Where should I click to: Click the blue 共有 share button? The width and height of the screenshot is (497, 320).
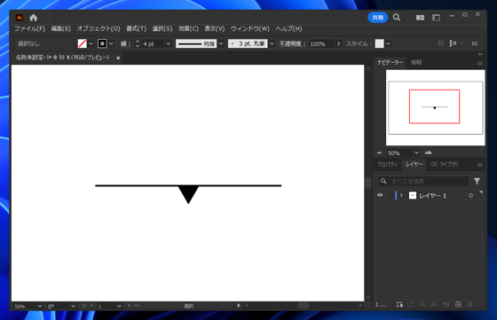[377, 18]
